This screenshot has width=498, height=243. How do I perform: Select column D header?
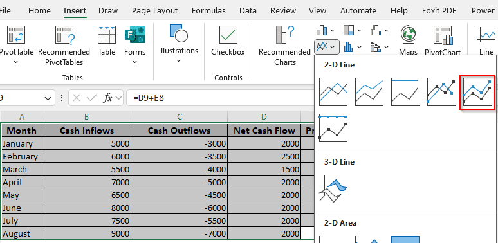pyautogui.click(x=264, y=117)
